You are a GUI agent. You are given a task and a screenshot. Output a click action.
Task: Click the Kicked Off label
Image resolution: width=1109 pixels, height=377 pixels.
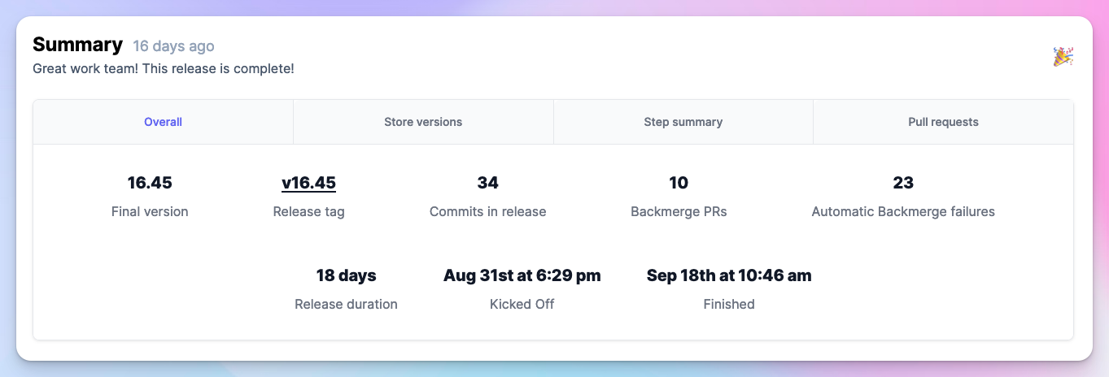(522, 304)
